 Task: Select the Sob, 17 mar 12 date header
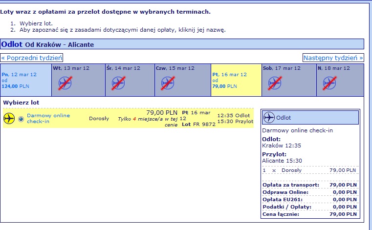pyautogui.click(x=282, y=68)
